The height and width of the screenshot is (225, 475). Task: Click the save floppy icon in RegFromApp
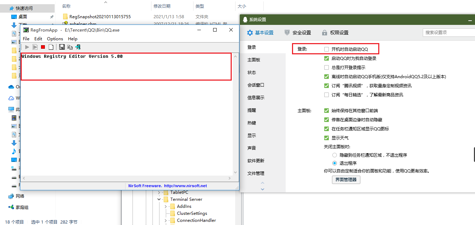point(62,47)
